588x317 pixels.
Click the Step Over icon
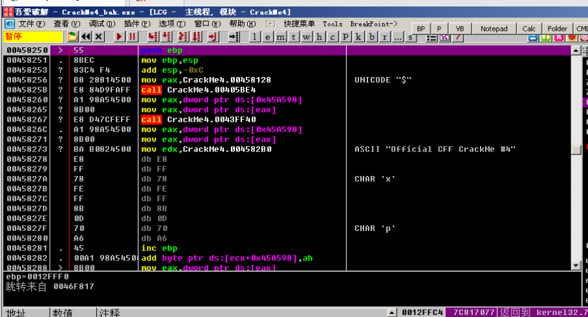167,37
